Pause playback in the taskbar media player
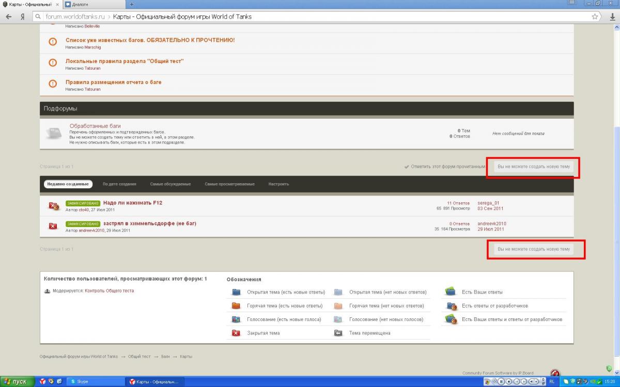The height and width of the screenshot is (387, 620). [501, 382]
